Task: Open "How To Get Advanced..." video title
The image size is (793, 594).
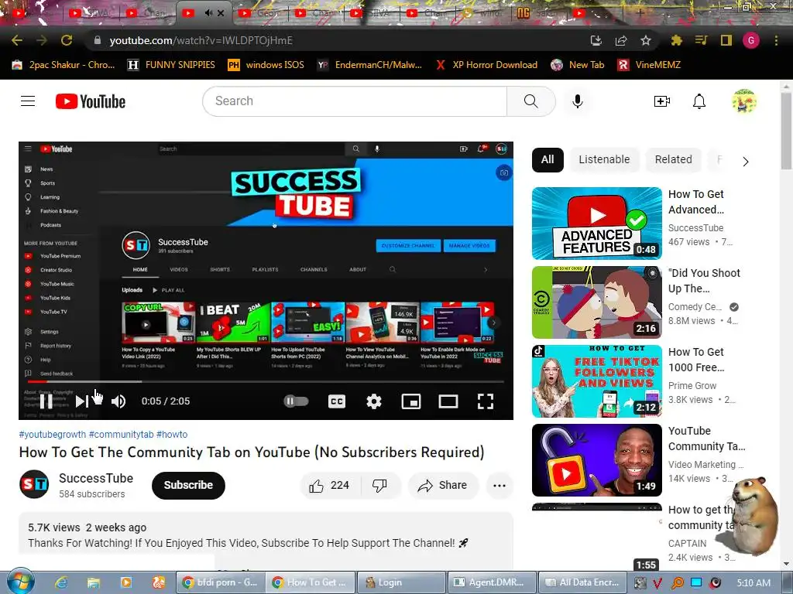Action: pos(696,202)
